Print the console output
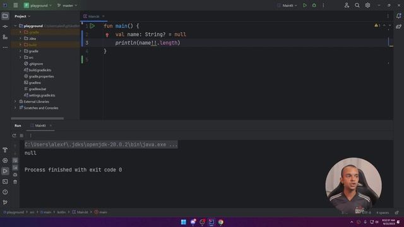The image size is (404, 227). [15, 175]
